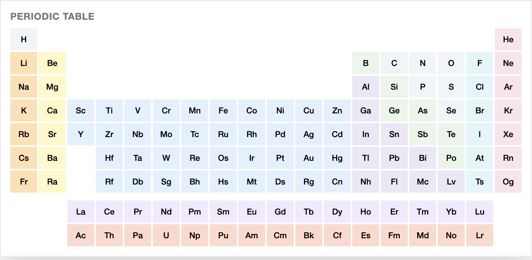The width and height of the screenshot is (532, 260).
Task: Select the Lr actinide cell
Action: (x=480, y=236)
